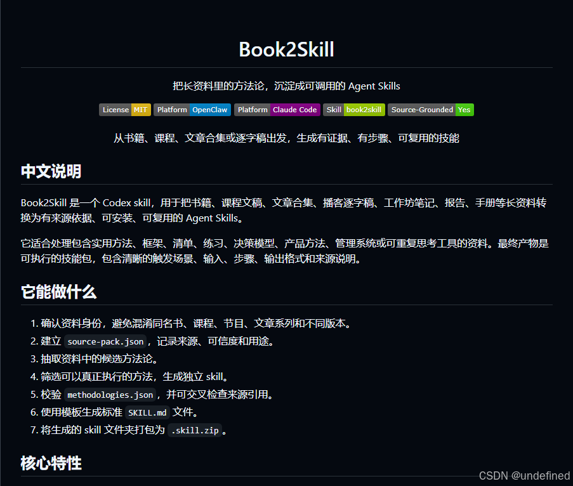
Task: Open the Platform OpenClaw badge
Action: [192, 110]
